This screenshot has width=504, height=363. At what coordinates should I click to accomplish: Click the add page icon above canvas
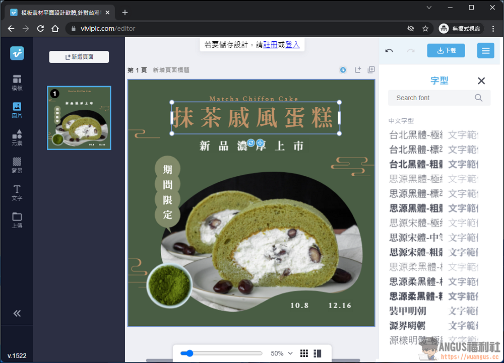pos(358,69)
